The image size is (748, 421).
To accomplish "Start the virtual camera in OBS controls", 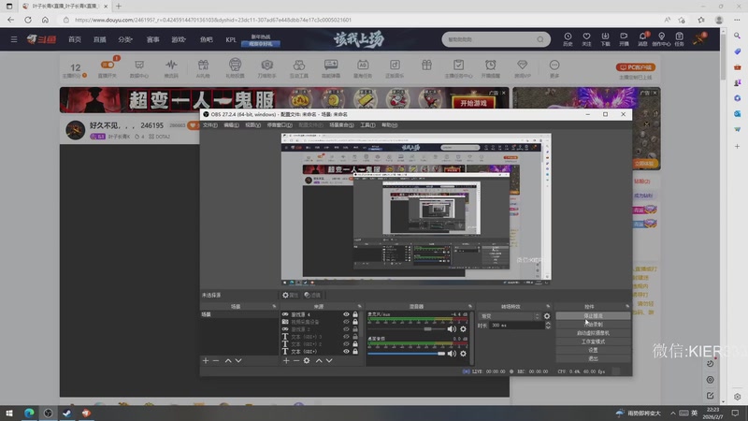I will (x=593, y=333).
